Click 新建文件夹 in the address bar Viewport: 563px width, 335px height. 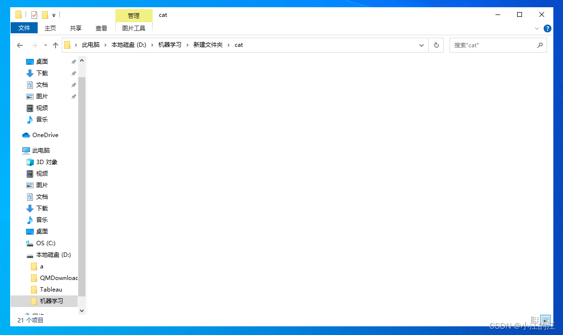point(208,45)
